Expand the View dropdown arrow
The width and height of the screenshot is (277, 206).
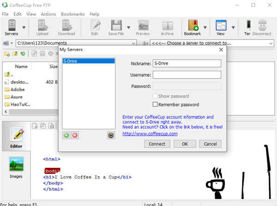pyautogui.click(x=233, y=28)
